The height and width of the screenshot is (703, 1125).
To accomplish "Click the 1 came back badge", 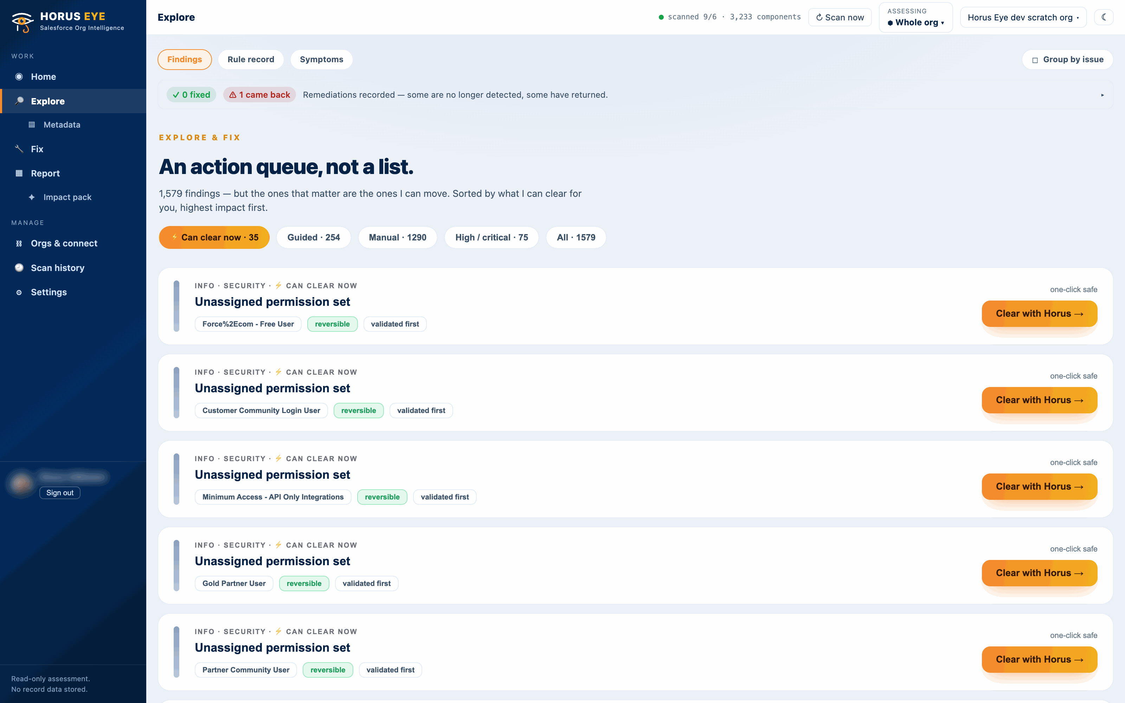I will click(x=259, y=95).
